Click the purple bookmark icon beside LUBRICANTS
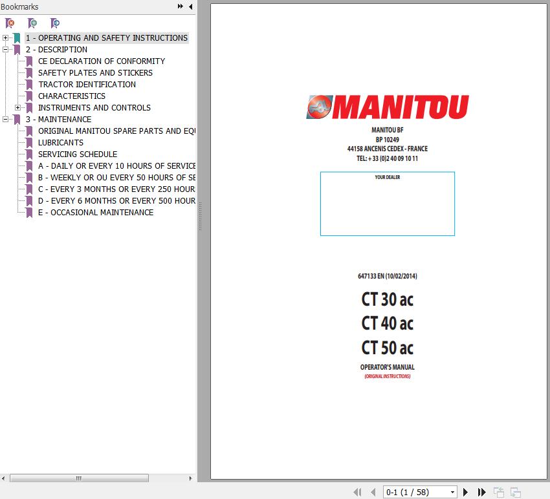The height and width of the screenshot is (499, 550). (30, 143)
